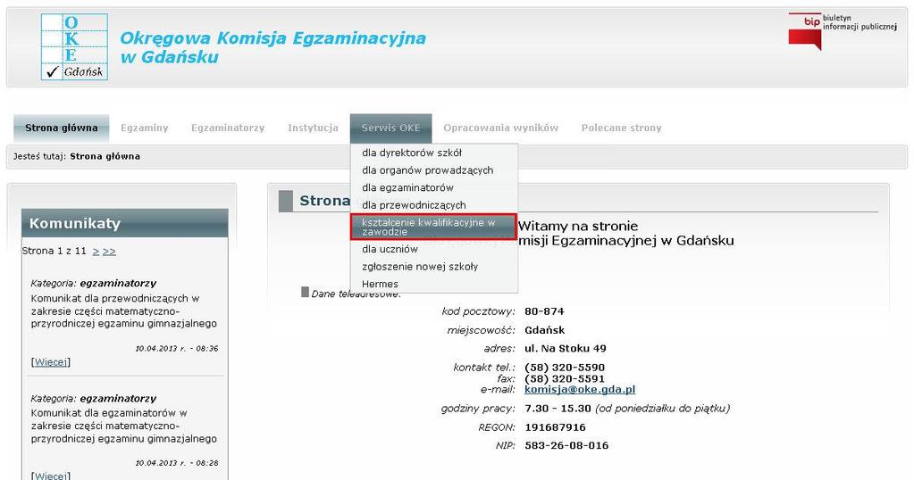Image resolution: width=914 pixels, height=480 pixels.
Task: Click REGON value 191687916
Action: point(555,427)
